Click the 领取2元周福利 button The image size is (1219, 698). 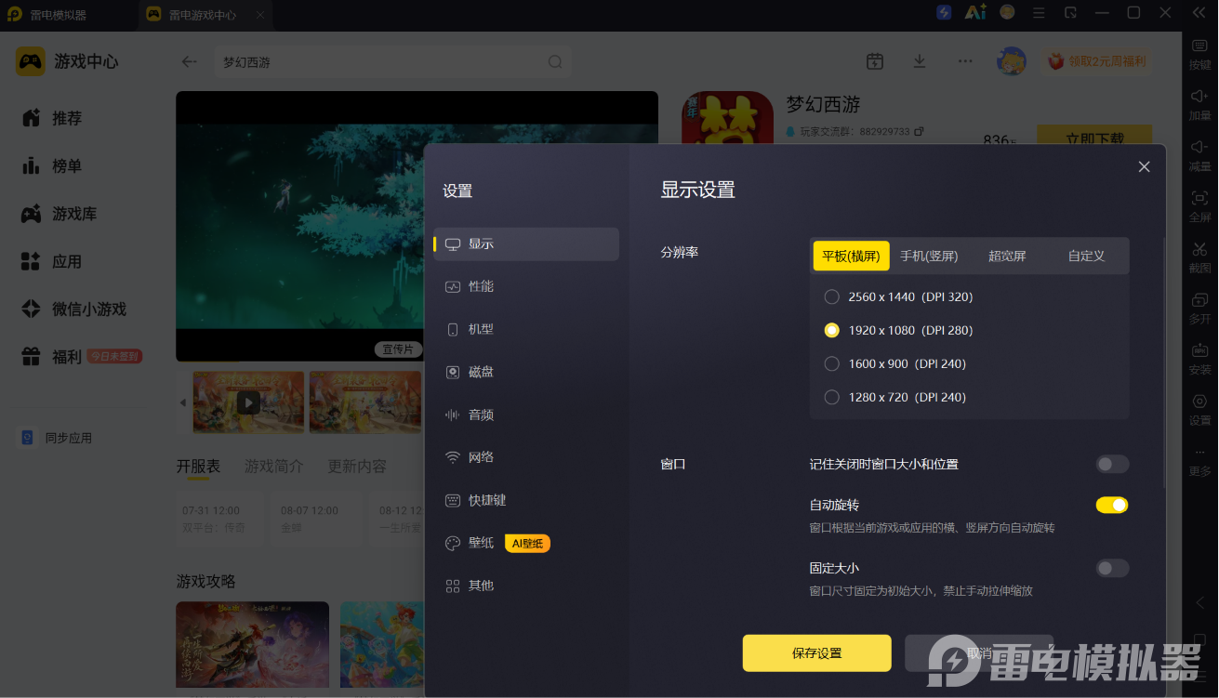click(x=1096, y=61)
